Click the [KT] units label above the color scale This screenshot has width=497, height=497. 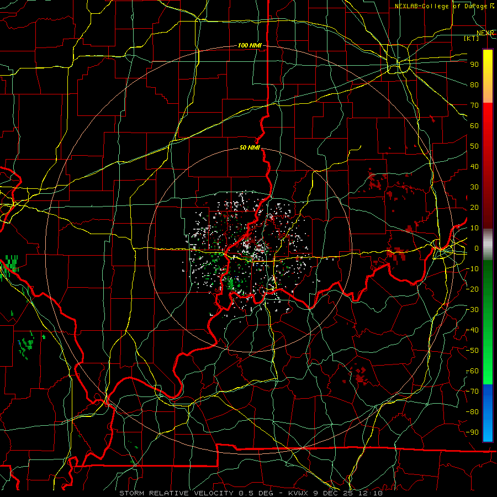pyautogui.click(x=472, y=38)
